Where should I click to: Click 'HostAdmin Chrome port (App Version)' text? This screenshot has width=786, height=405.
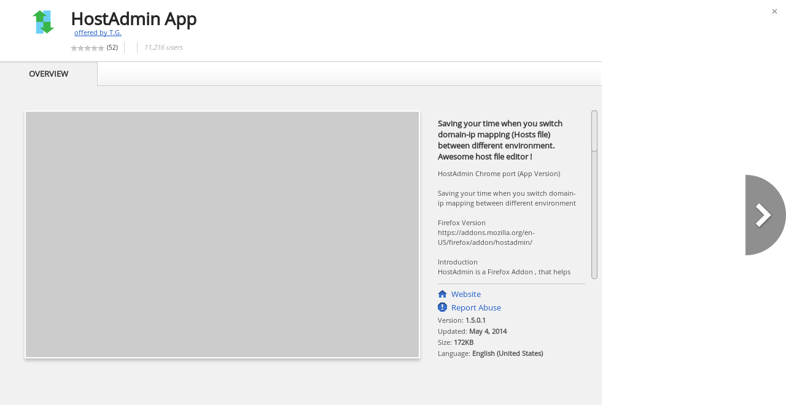[x=499, y=174]
